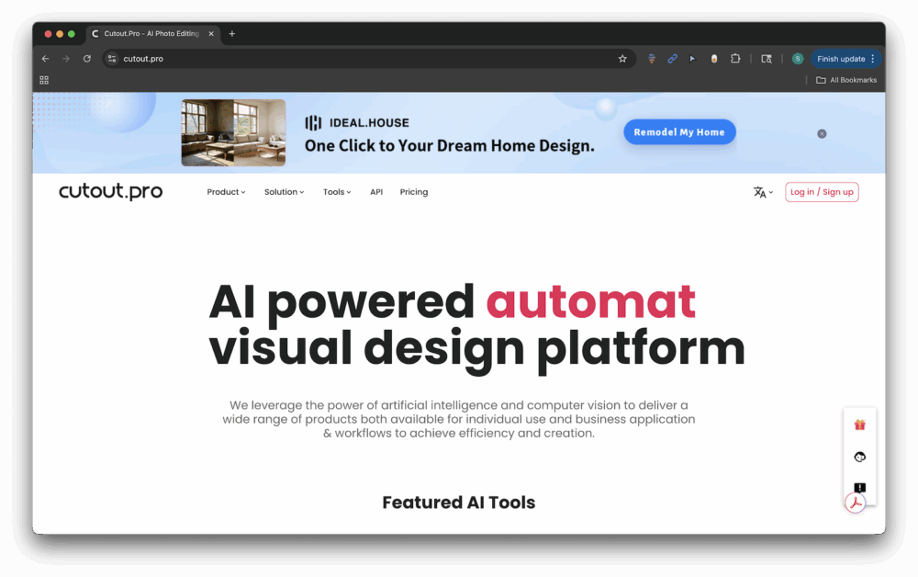Expand the Solution dropdown menu

click(284, 192)
